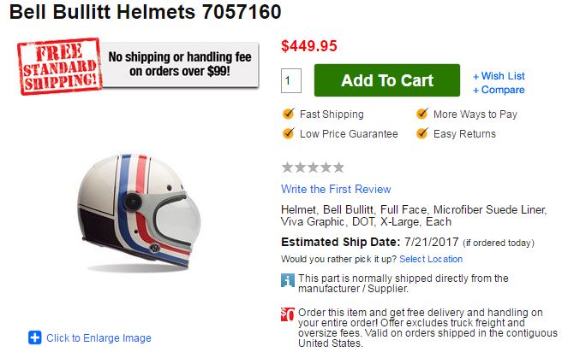Click the Easy Returns checkmark icon
Viewport: 562px width, 352px height.
(422, 133)
